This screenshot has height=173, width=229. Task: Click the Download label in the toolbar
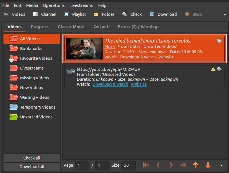coord(167,14)
